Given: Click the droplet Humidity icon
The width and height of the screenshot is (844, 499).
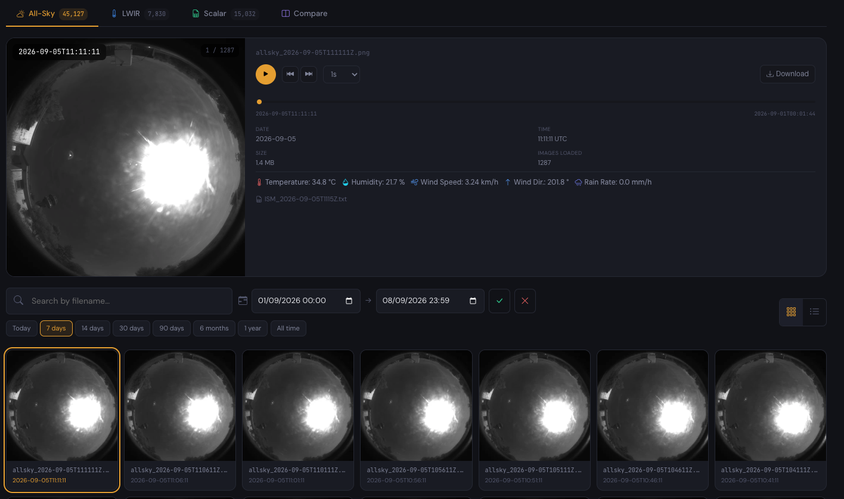Looking at the screenshot, I should (345, 182).
